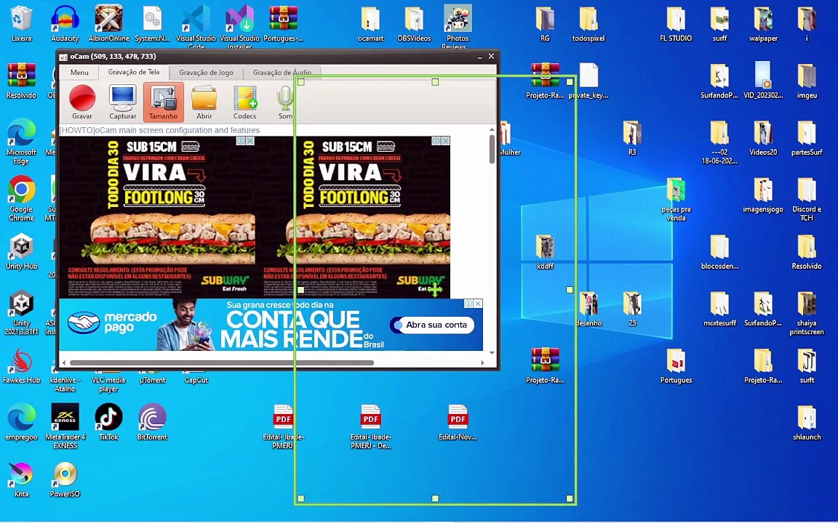838x523 pixels.
Task: Select the Discord e TCH folder
Action: pos(807,199)
